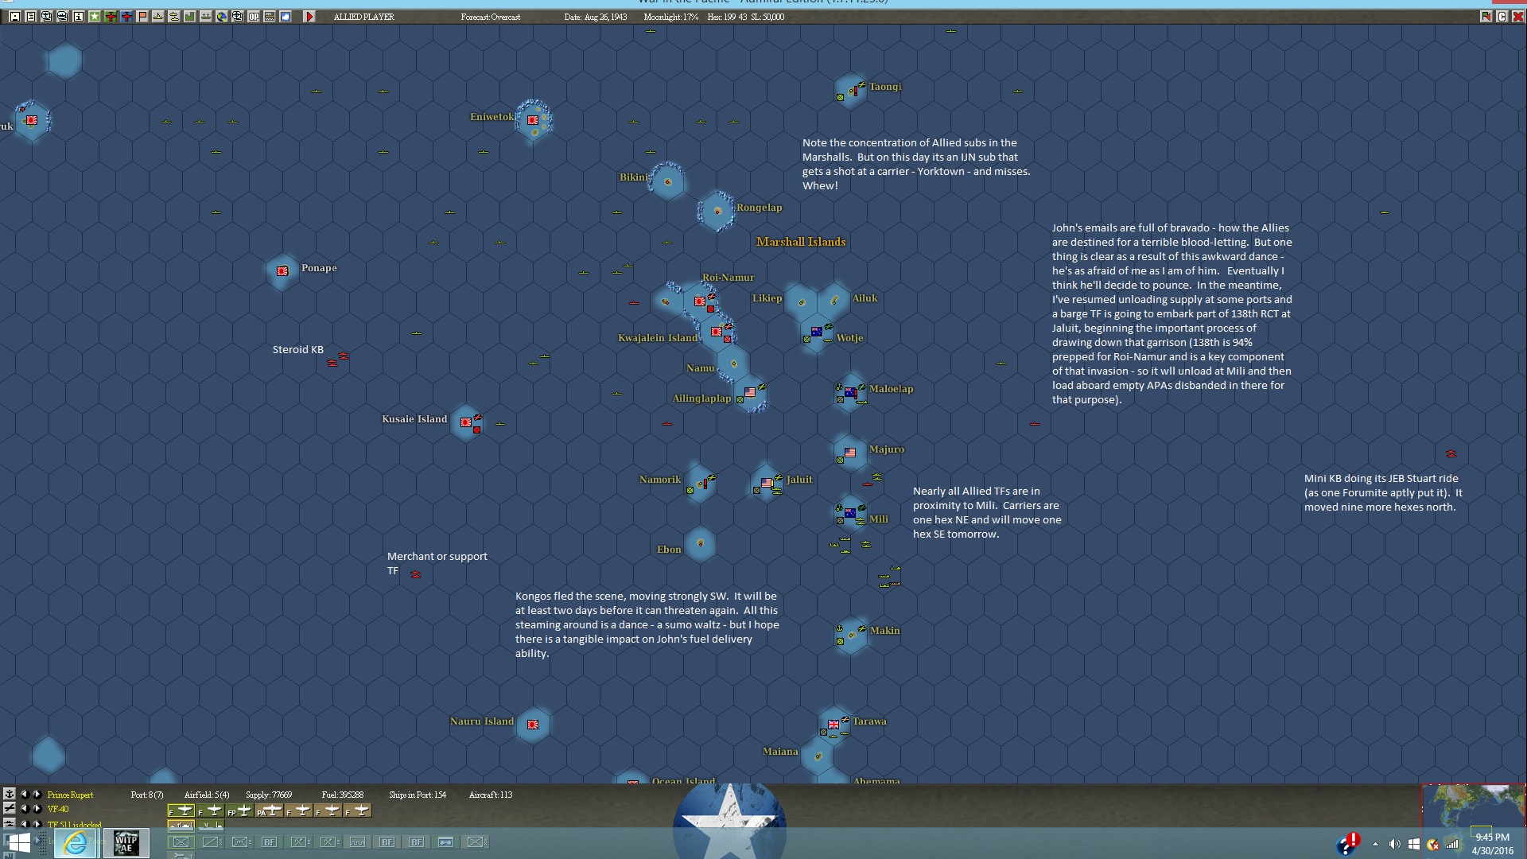Click the anchor icon beside Prince Rupert
The height and width of the screenshot is (859, 1527).
[x=10, y=794]
